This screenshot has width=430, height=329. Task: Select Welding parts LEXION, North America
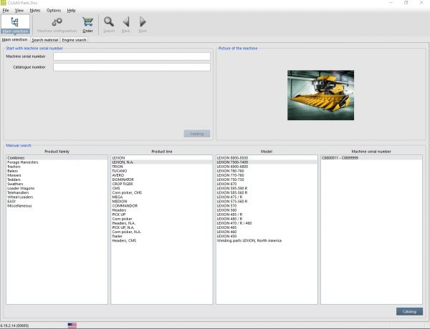[x=267, y=240]
